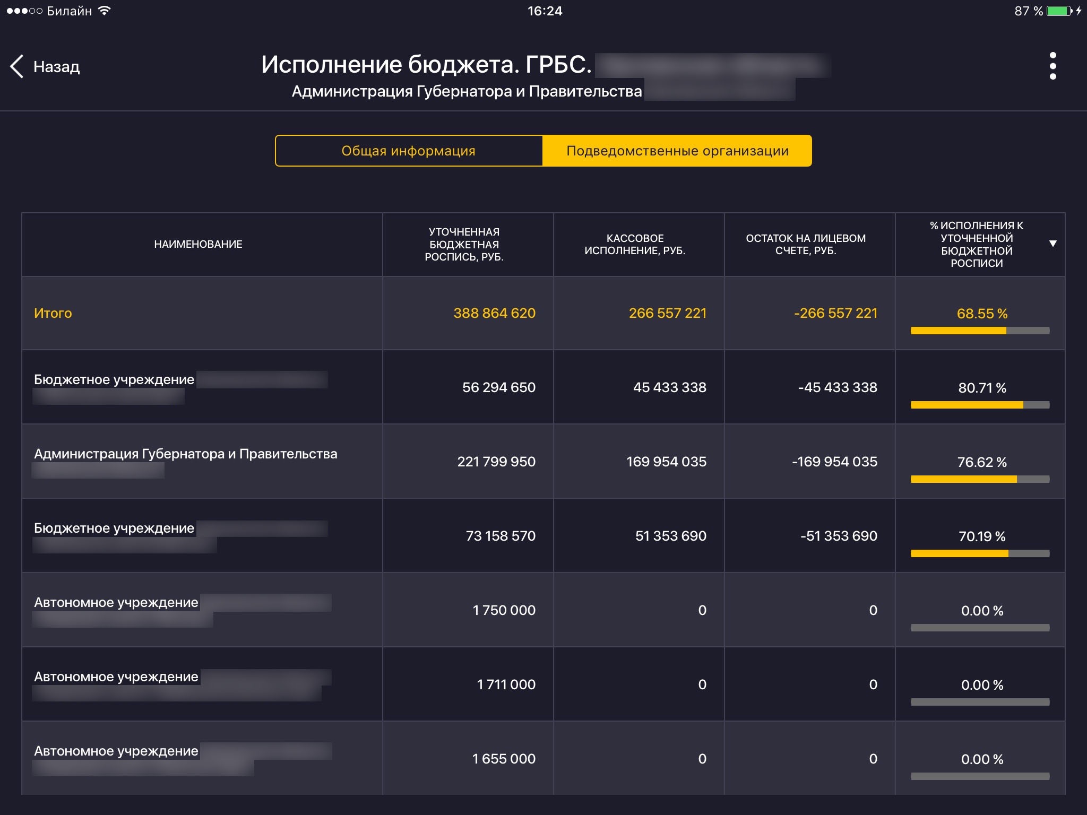
Task: Click the 68.55 % percentage value
Action: pyautogui.click(x=982, y=314)
